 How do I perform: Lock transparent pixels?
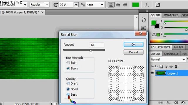point(161,66)
